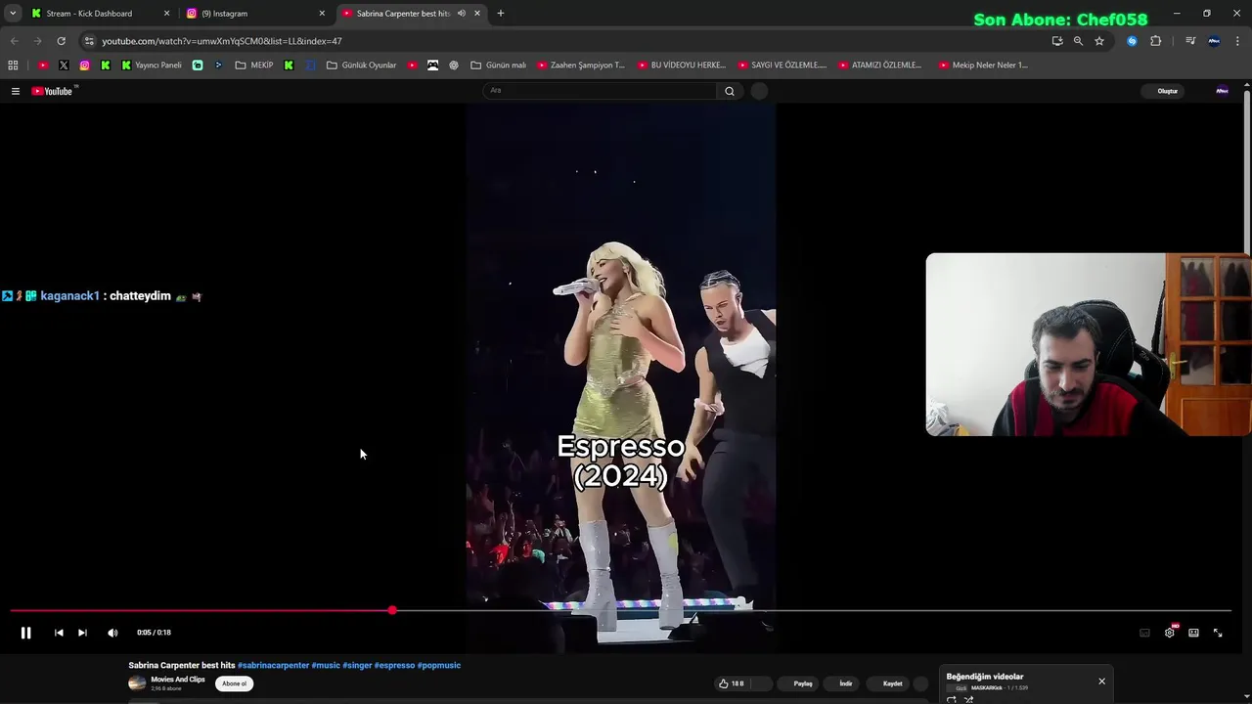Open the YouTube account avatar menu
Viewport: 1252px width, 704px height.
pyautogui.click(x=1222, y=91)
